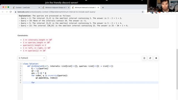Image resolution: width=178 pixels, height=100 pixels.
Task: Close the Minimum Adjacent Swaps tab
Action: click(x=69, y=7)
